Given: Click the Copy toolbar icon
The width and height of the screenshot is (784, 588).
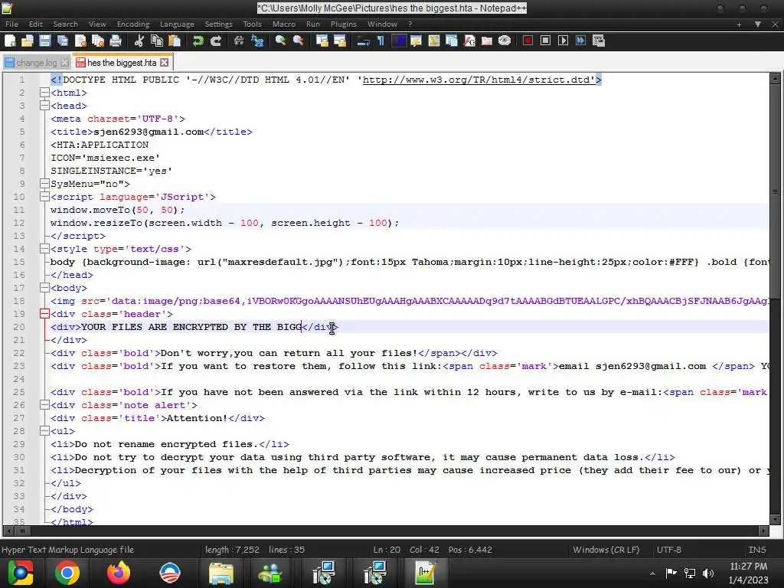Looking at the screenshot, I should click(x=157, y=41).
